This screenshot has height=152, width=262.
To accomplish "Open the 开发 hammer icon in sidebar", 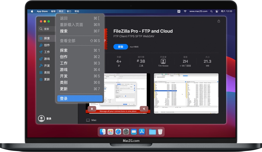I will click(41, 66).
